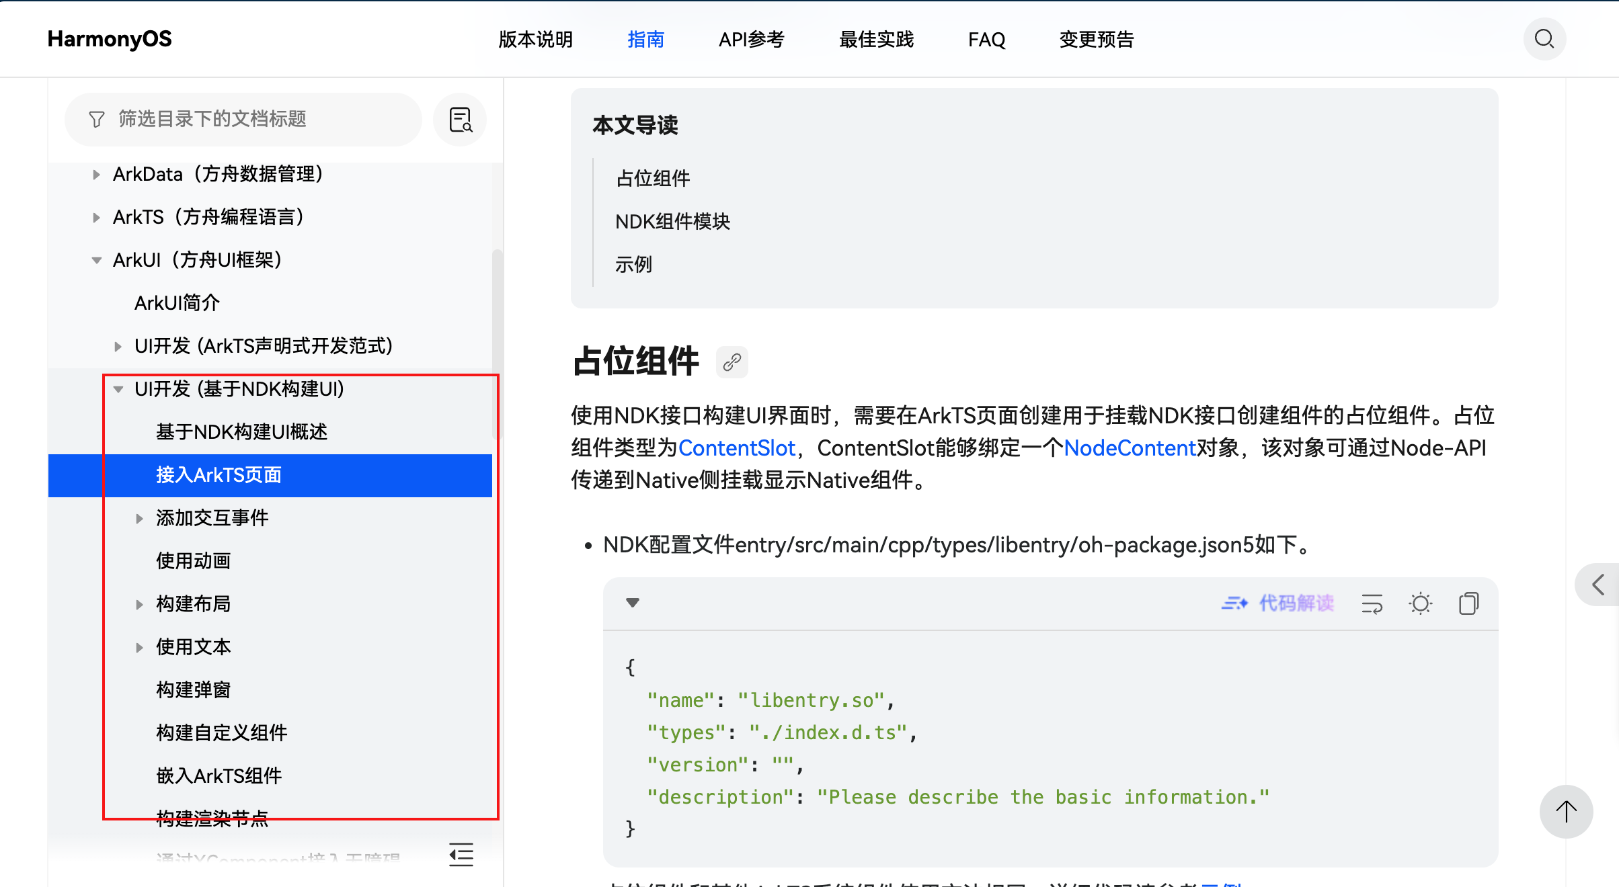Collapse the UI开发 (基于NDK构建UI) section
This screenshot has height=887, width=1619.
tap(118, 389)
